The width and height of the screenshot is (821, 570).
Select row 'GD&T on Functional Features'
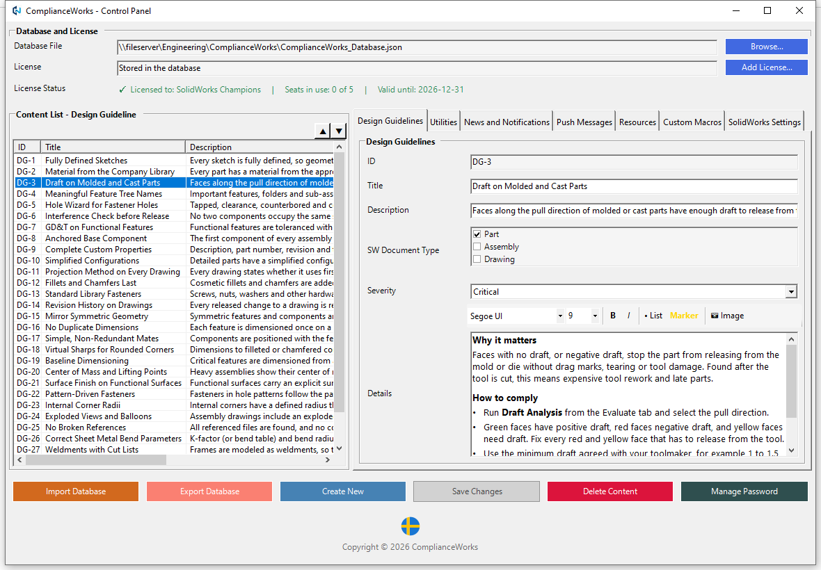coord(174,227)
